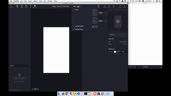Image resolution: width=171 pixels, height=96 pixels.
Task: Open the Window menu
Action: pyautogui.click(x=50, y=1)
